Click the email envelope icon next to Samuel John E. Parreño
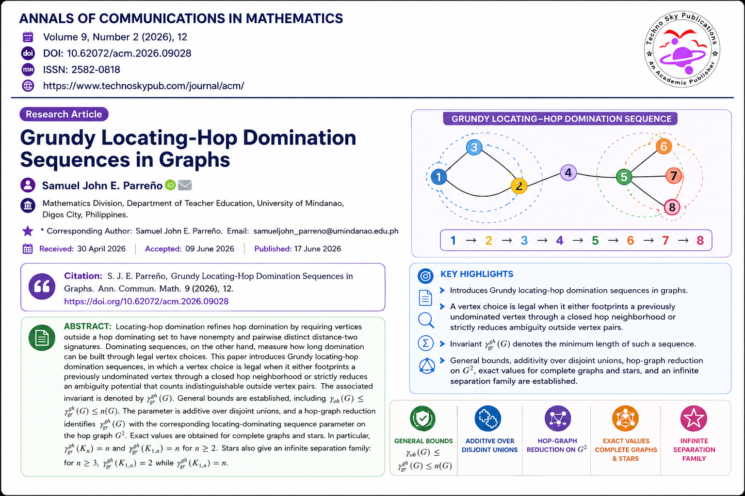 (185, 185)
